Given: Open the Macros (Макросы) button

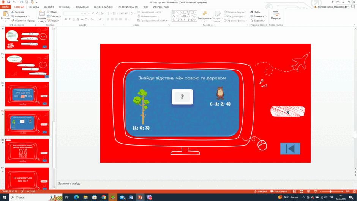Looking at the screenshot, I should [x=275, y=15].
